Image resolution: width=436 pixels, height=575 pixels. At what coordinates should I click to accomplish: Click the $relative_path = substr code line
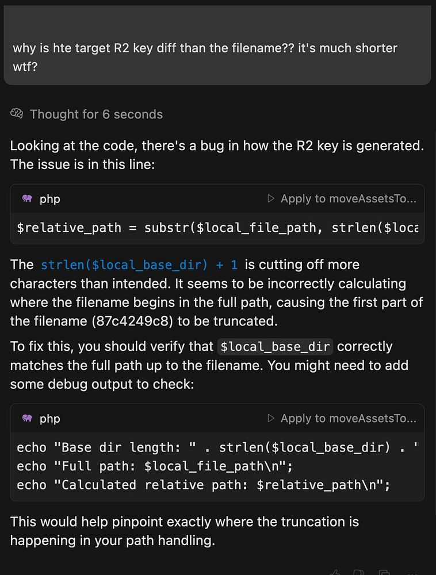[217, 228]
